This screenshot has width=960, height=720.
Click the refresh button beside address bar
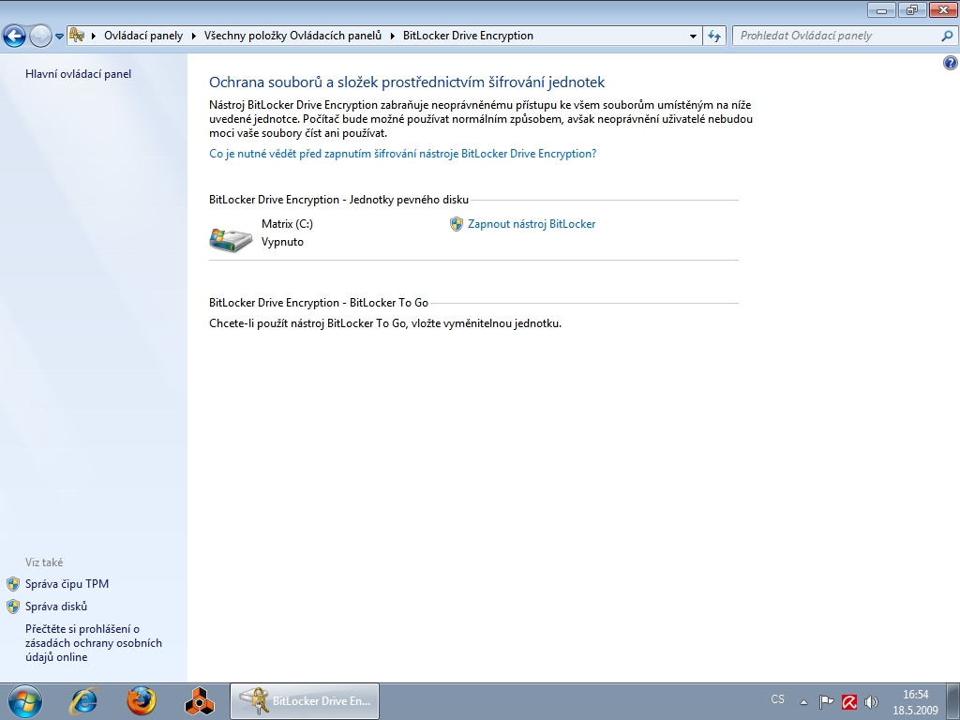(x=713, y=37)
